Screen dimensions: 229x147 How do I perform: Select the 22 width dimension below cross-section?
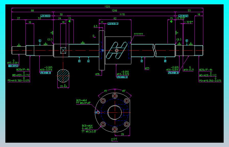(63, 86)
